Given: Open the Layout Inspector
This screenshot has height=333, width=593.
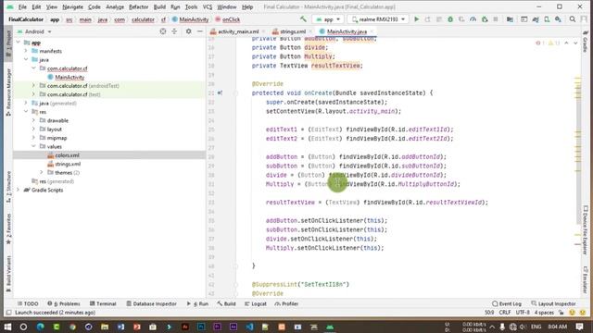Looking at the screenshot, I should (x=553, y=303).
